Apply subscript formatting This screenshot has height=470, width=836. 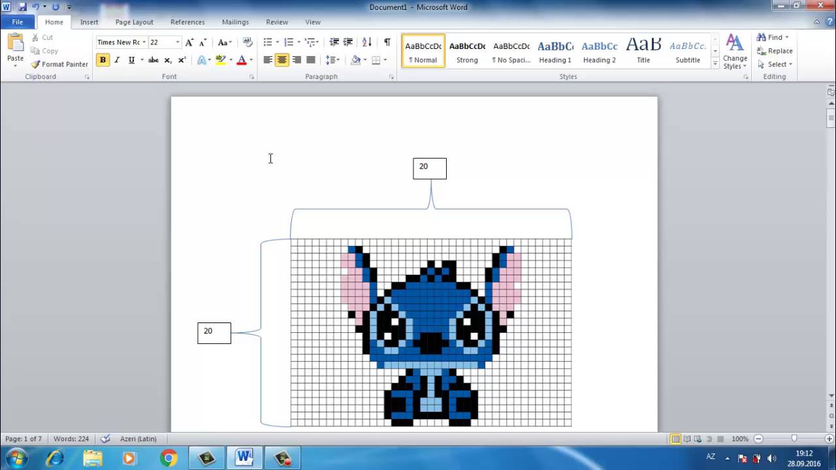pyautogui.click(x=168, y=60)
